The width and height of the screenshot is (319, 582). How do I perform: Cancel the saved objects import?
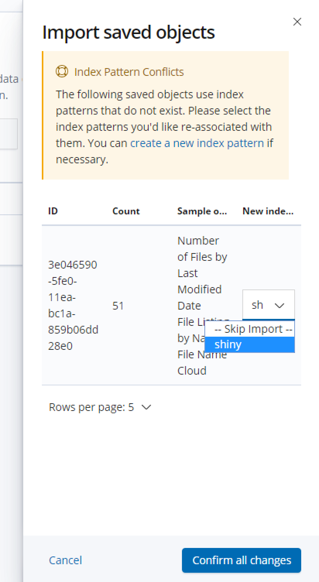(x=65, y=560)
